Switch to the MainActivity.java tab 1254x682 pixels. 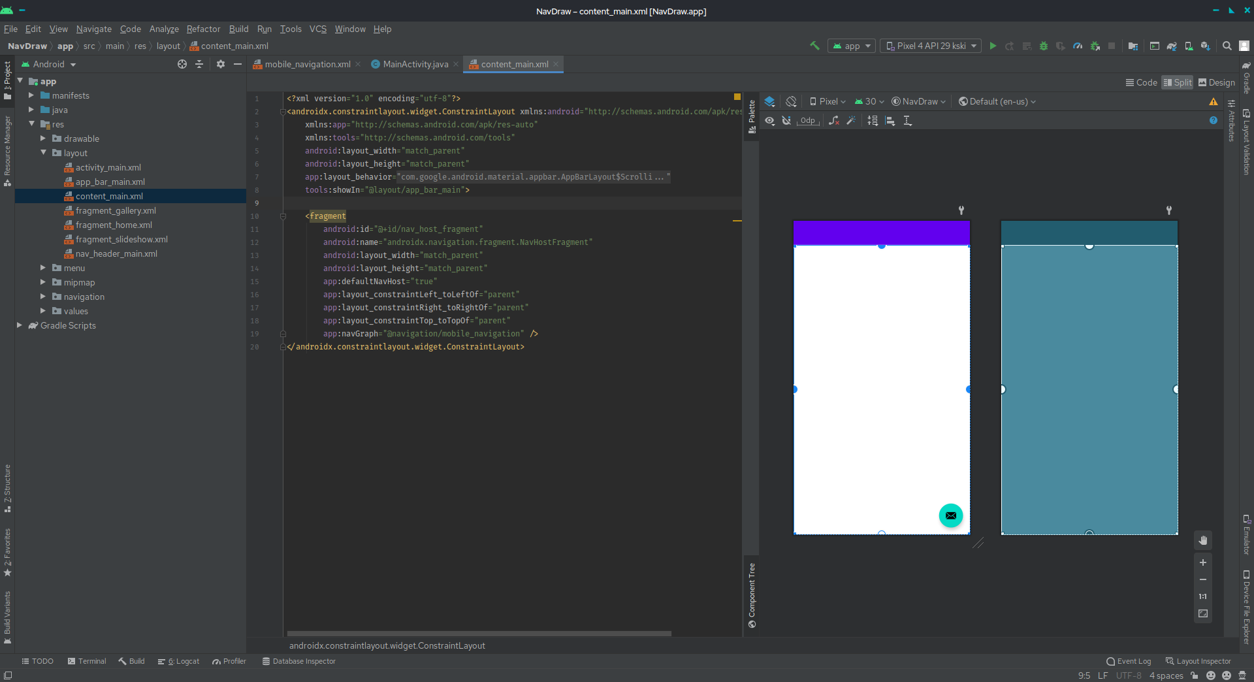click(x=415, y=65)
